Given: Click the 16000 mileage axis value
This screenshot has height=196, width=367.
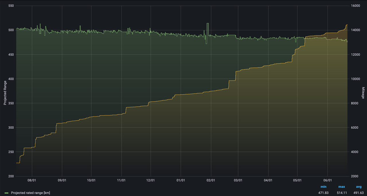Looking at the screenshot, I should pos(355,6).
